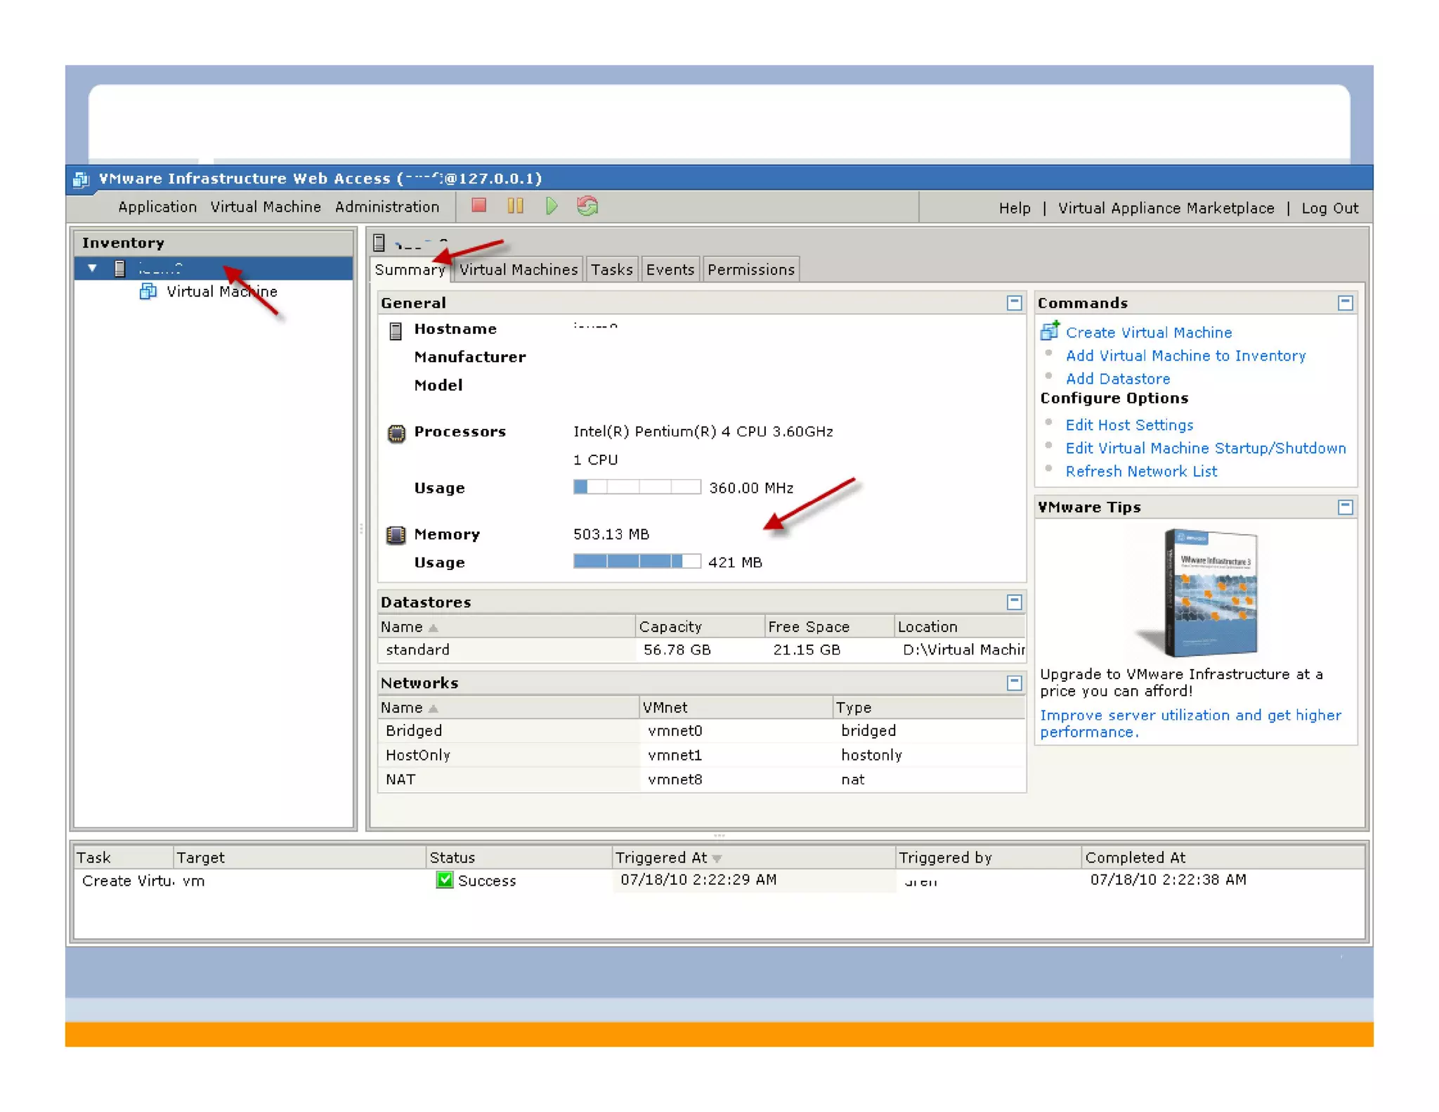This screenshot has width=1439, height=1112.
Task: Click the green Power On play icon
Action: tap(552, 205)
